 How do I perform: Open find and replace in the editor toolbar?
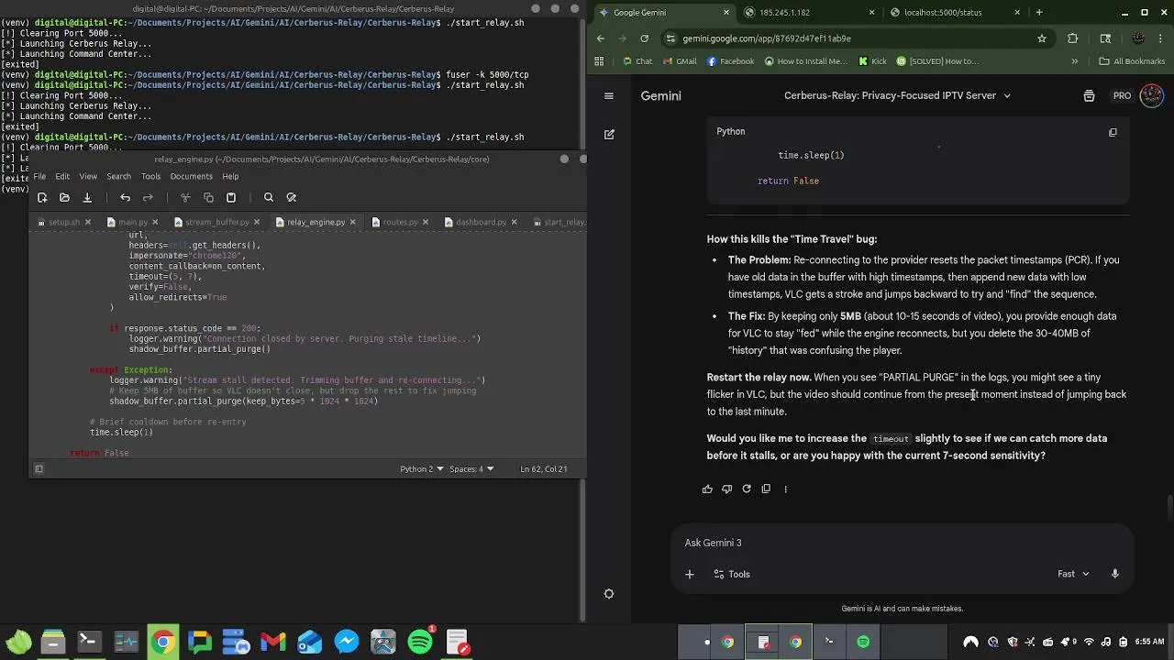(292, 197)
